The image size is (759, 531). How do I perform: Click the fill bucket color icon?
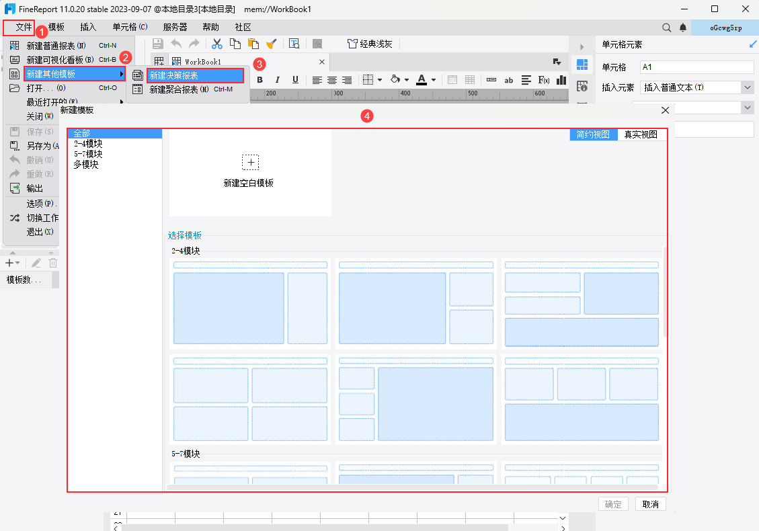[395, 79]
